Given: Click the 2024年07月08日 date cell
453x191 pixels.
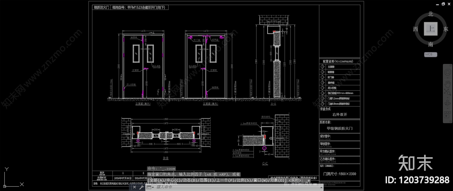Looking at the screenshot, I should (x=123, y=178).
